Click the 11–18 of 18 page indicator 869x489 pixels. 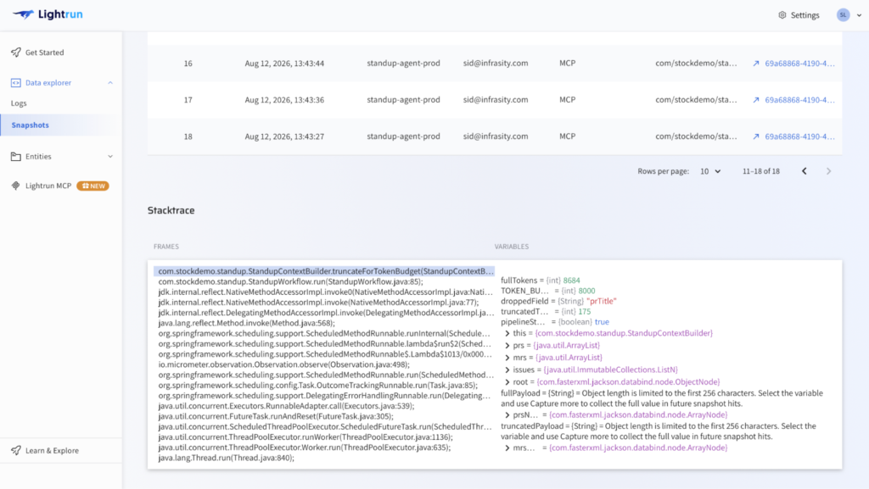click(761, 171)
